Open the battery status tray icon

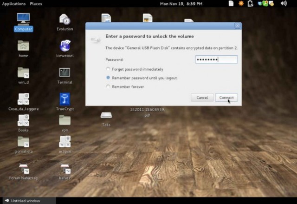tap(251, 3)
